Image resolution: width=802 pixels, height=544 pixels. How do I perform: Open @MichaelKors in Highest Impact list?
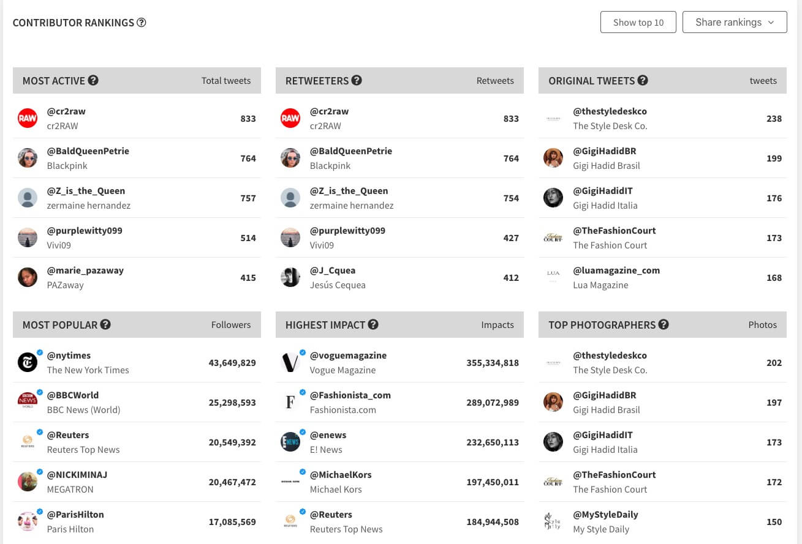pos(341,474)
